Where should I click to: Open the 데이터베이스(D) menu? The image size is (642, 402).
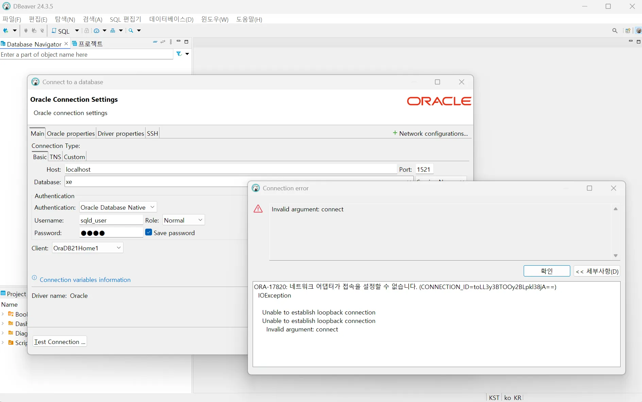tap(171, 19)
